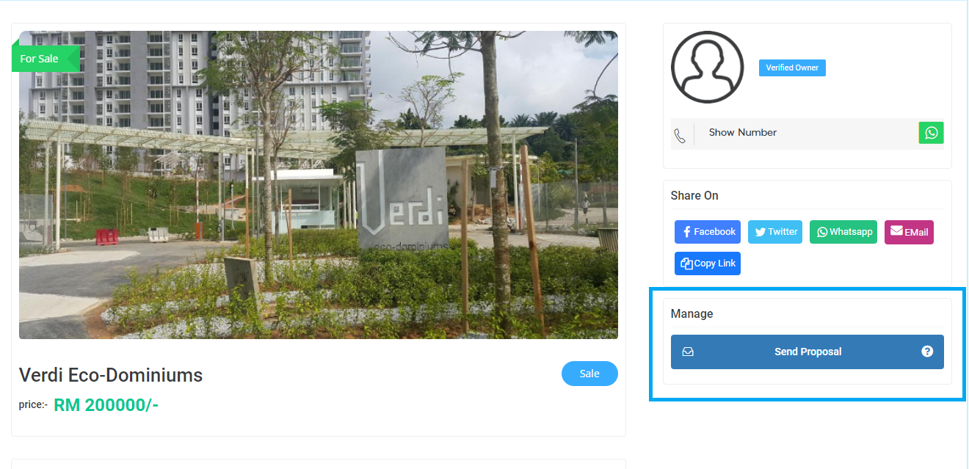
Task: Click the inbox icon on Send Proposal
Action: point(688,352)
